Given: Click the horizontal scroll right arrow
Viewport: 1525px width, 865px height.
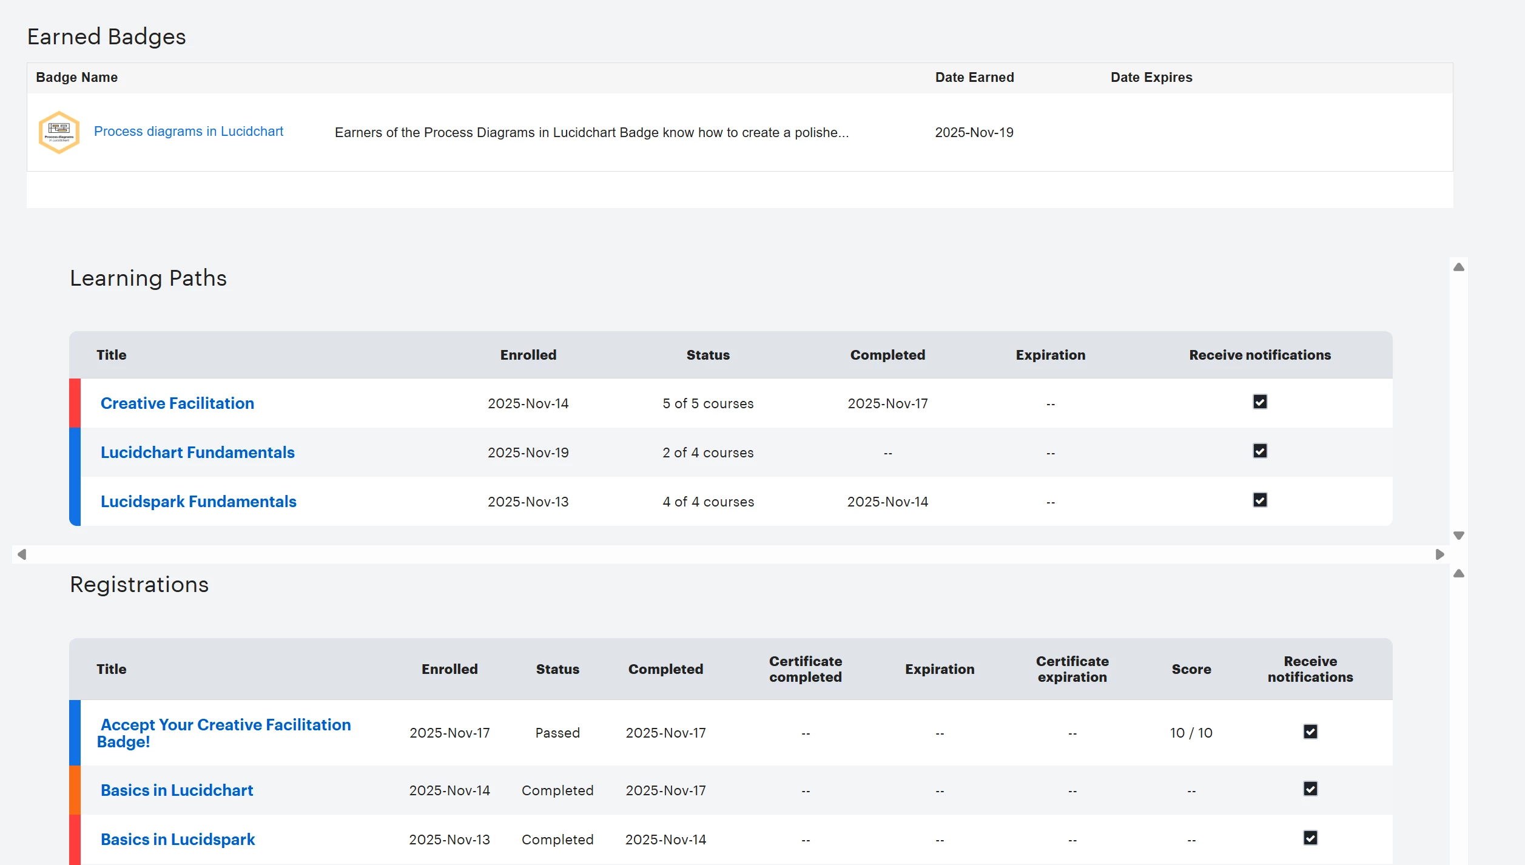Looking at the screenshot, I should (1439, 554).
